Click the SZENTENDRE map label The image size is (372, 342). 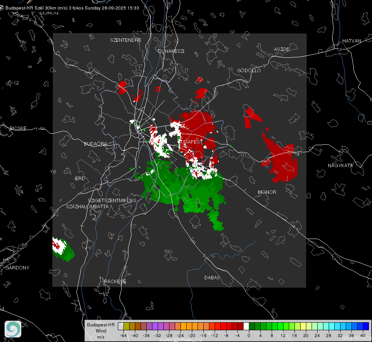pyautogui.click(x=126, y=40)
